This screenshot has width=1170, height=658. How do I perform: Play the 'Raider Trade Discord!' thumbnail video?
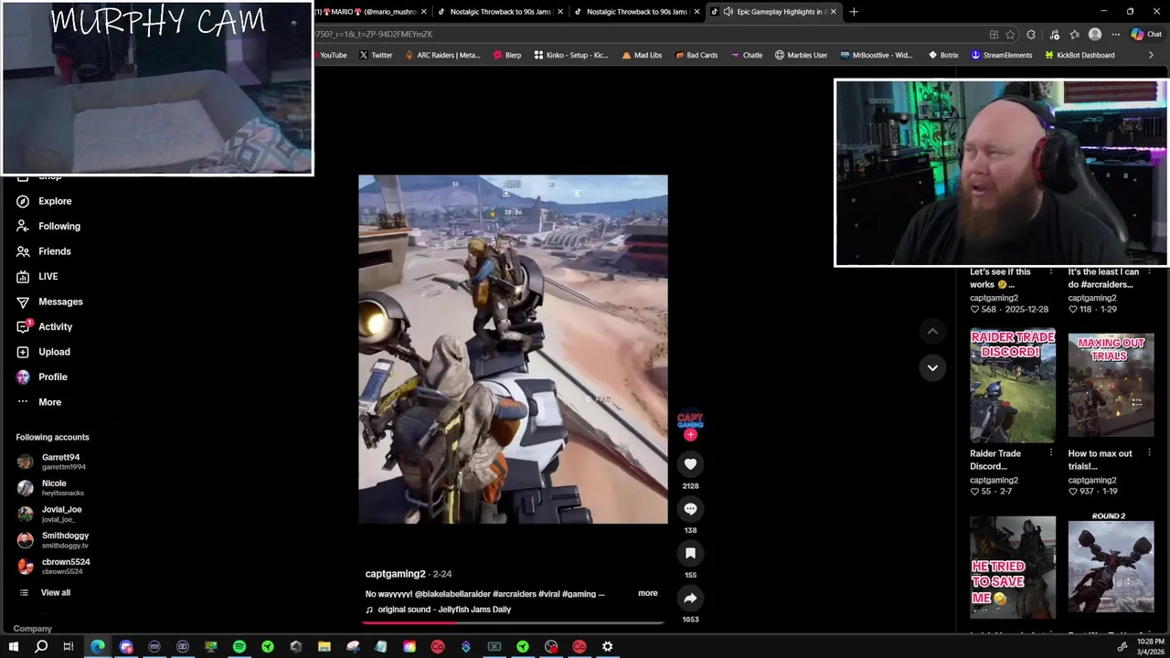(x=1013, y=386)
